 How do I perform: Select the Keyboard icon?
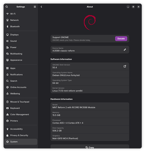(x=7, y=108)
